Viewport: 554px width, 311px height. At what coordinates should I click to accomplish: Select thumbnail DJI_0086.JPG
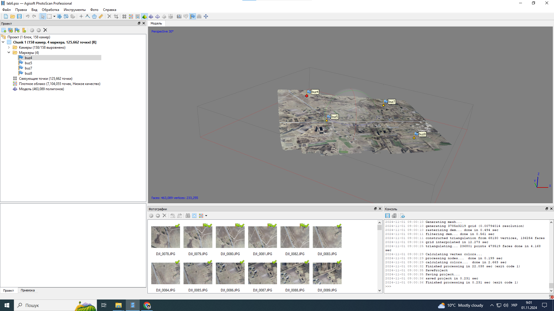[230, 273]
